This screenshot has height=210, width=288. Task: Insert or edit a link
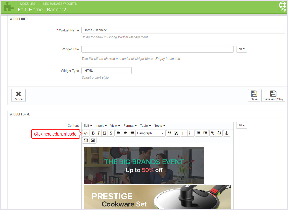click(x=213, y=133)
